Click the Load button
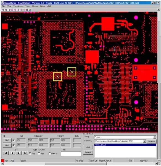The height and width of the screenshot is (166, 161). coord(88,147)
